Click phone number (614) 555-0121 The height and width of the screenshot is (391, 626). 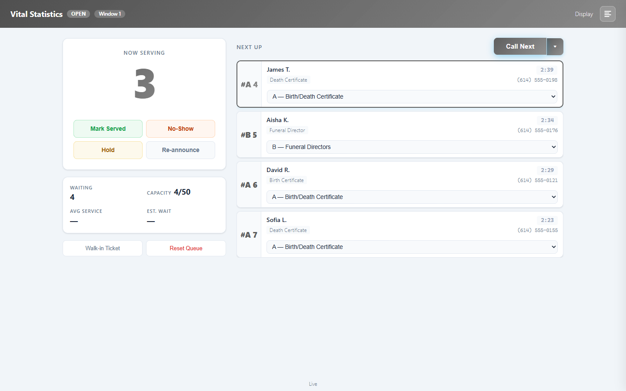(538, 180)
